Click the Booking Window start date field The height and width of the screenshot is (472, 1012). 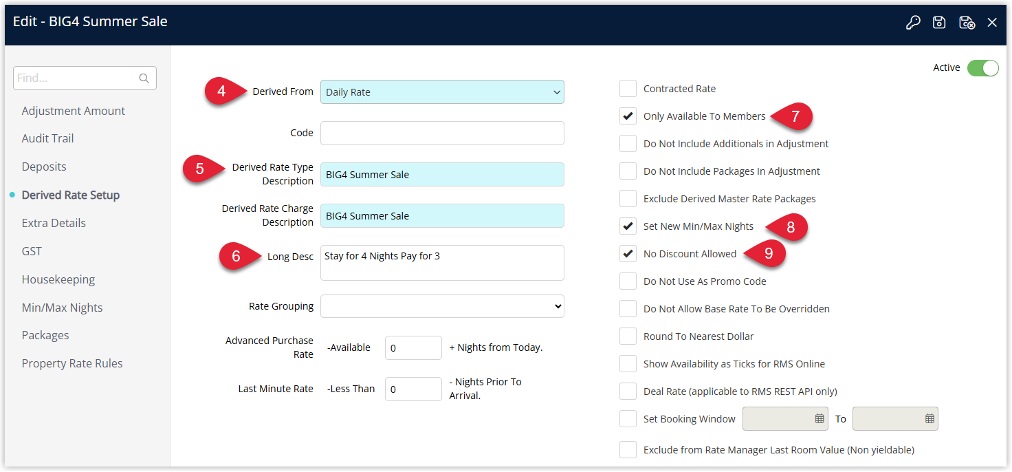785,419
